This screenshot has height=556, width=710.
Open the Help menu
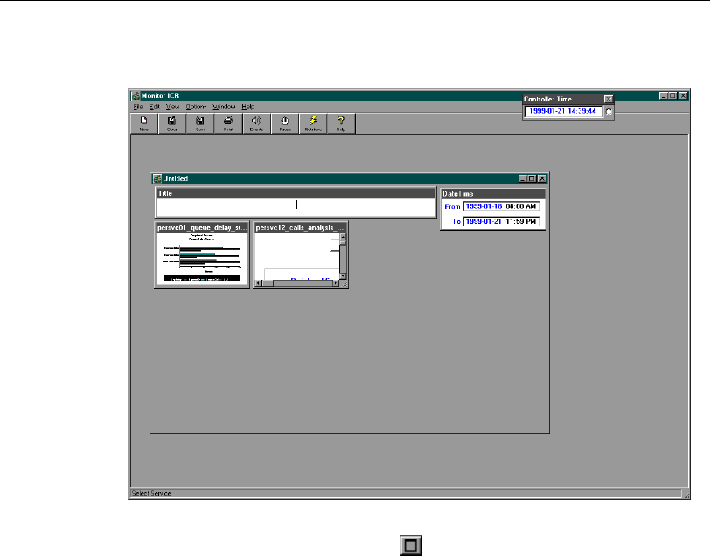coord(247,107)
